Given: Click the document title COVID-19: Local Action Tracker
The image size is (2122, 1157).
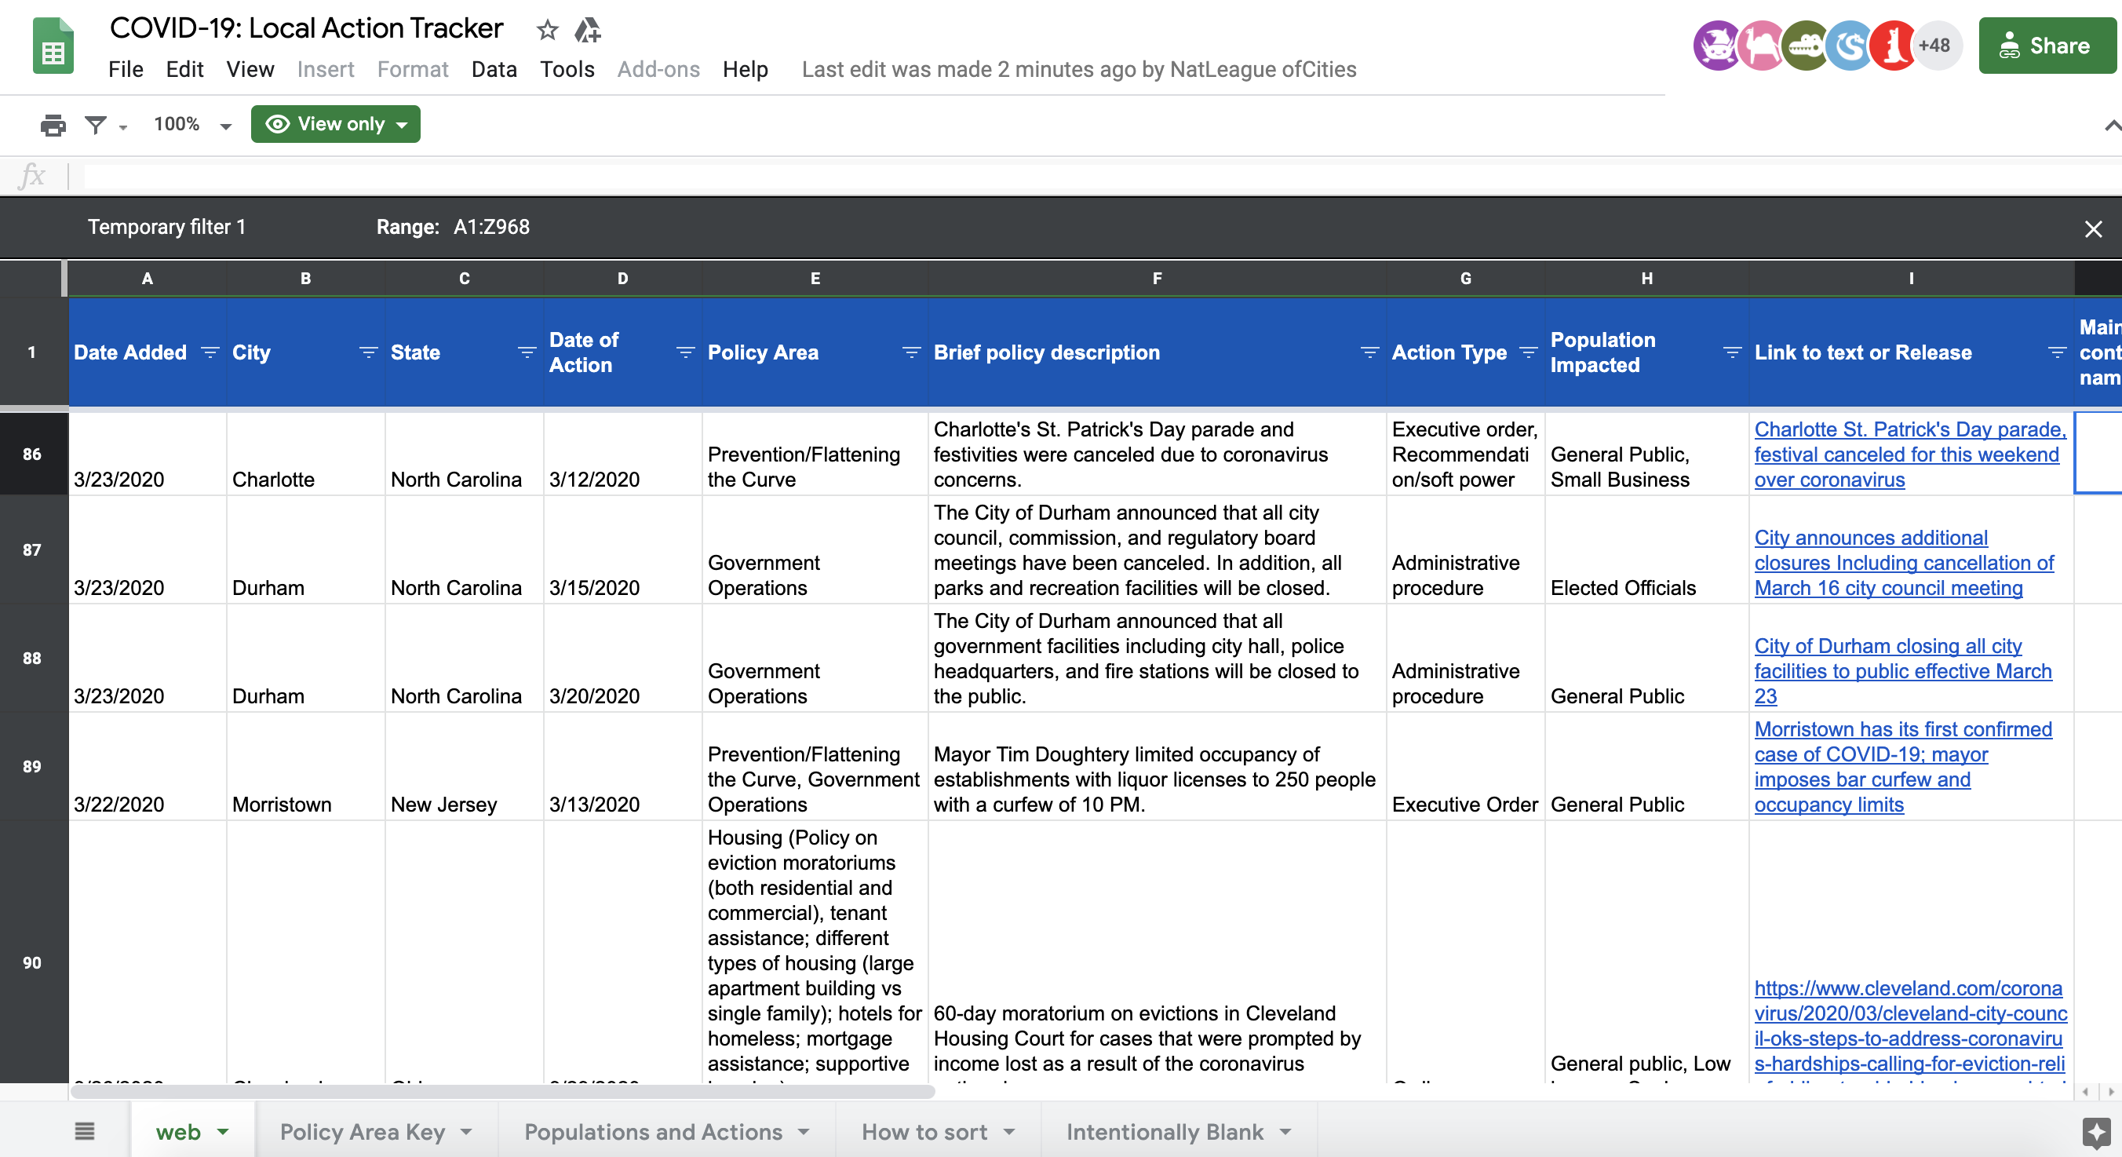Looking at the screenshot, I should (x=306, y=28).
